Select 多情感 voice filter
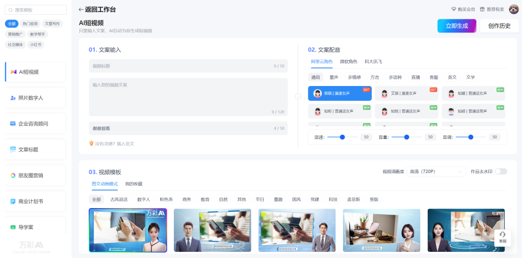 click(x=354, y=77)
